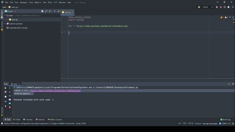Click the down arrow in the Run console
Screen dimensions: 235x132
(10, 92)
